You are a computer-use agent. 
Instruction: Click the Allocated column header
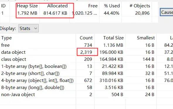(57, 6)
